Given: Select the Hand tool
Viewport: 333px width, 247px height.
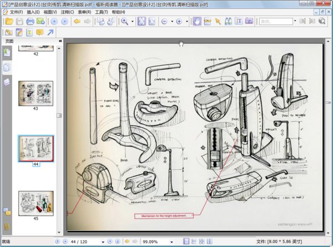Looking at the screenshot, I should point(196,21).
